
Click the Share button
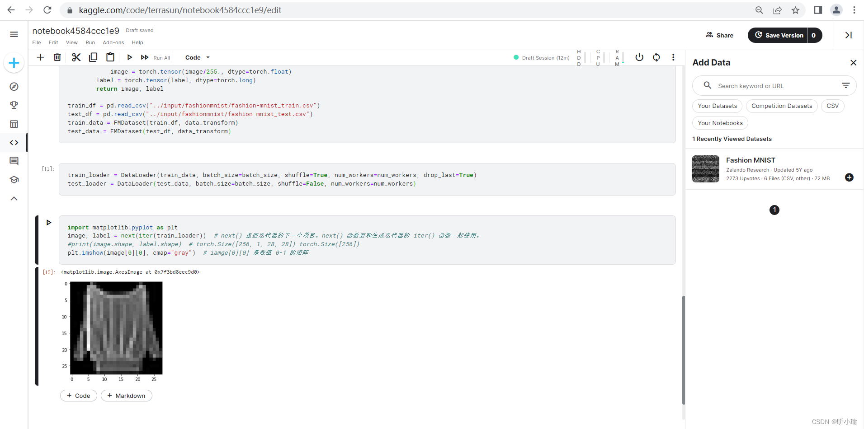point(719,35)
